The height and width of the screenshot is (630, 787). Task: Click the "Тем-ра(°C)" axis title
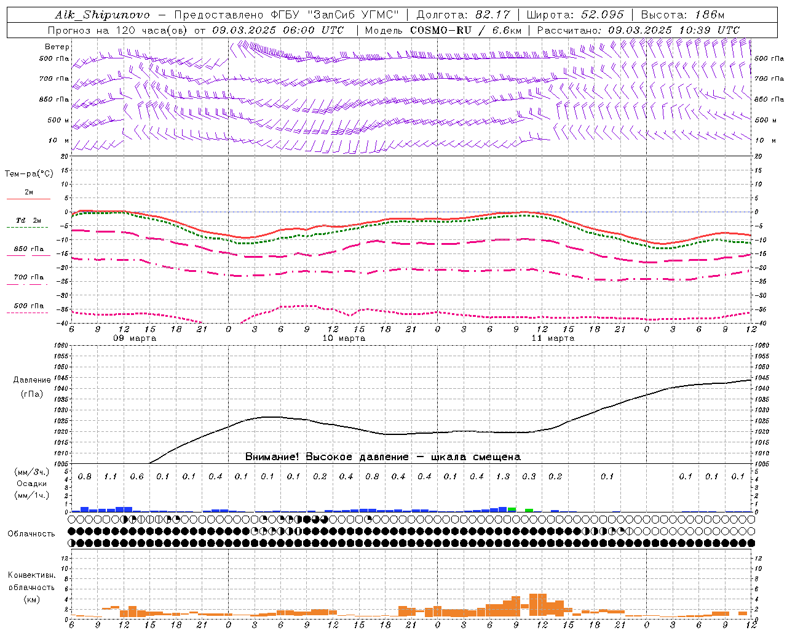point(29,173)
